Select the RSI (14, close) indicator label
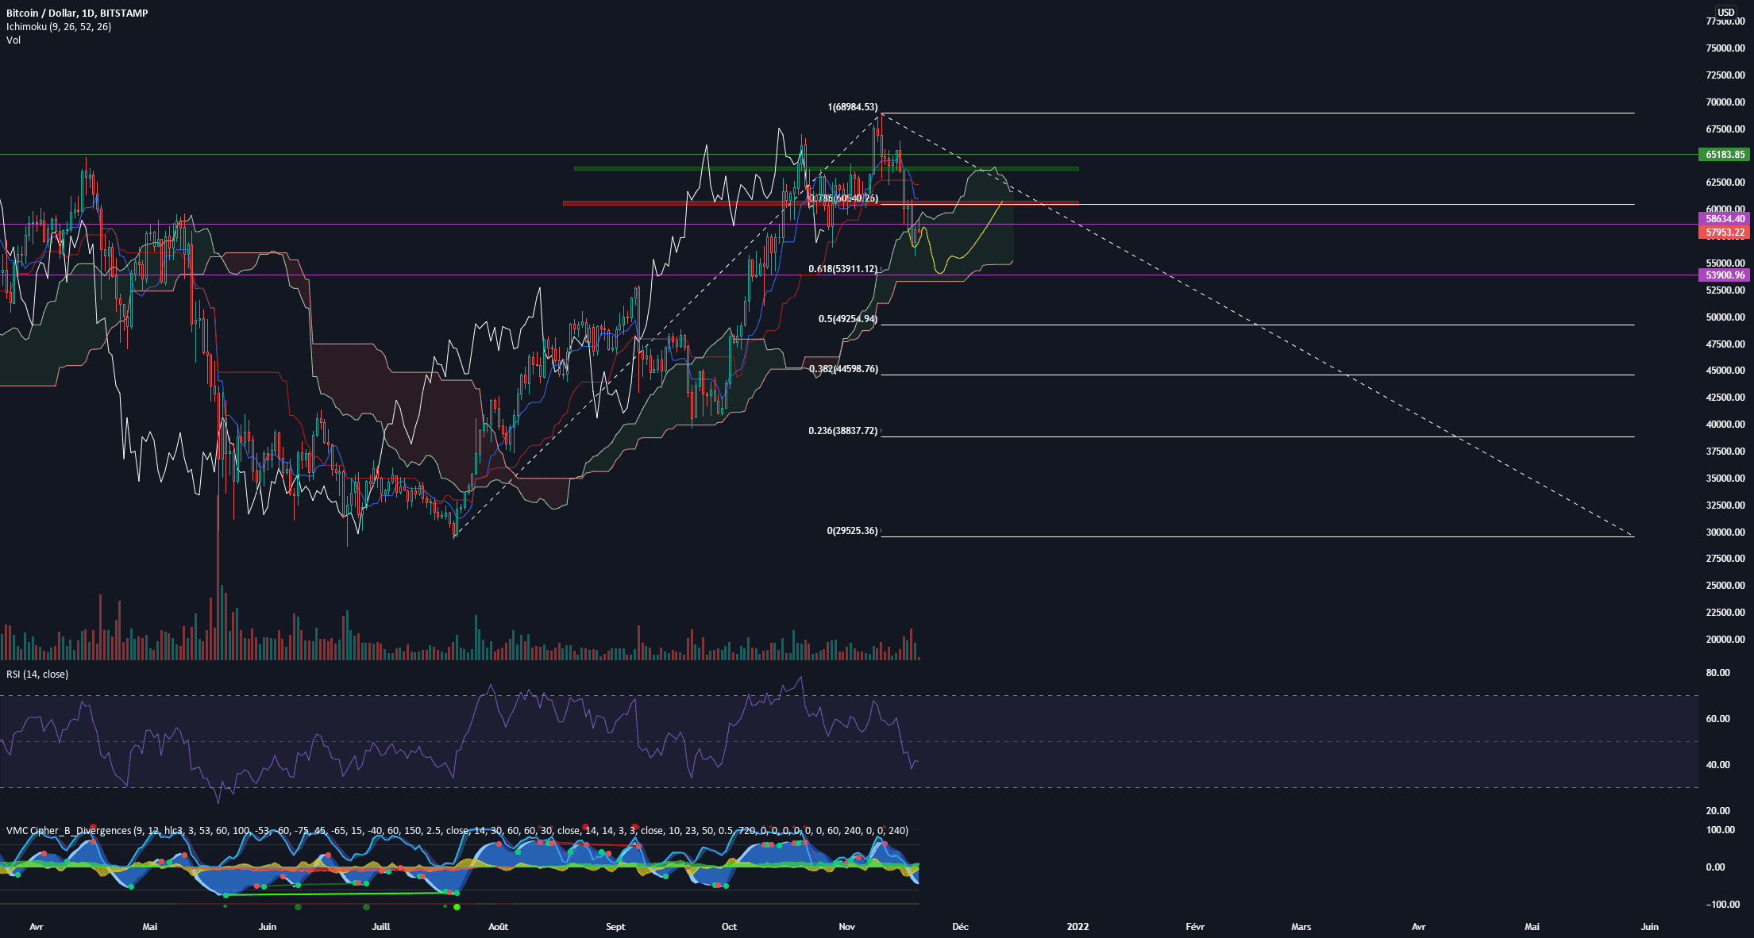This screenshot has width=1754, height=938. tap(37, 674)
